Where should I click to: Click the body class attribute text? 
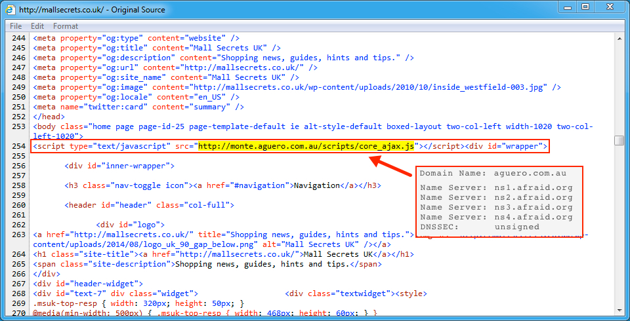tap(313, 131)
